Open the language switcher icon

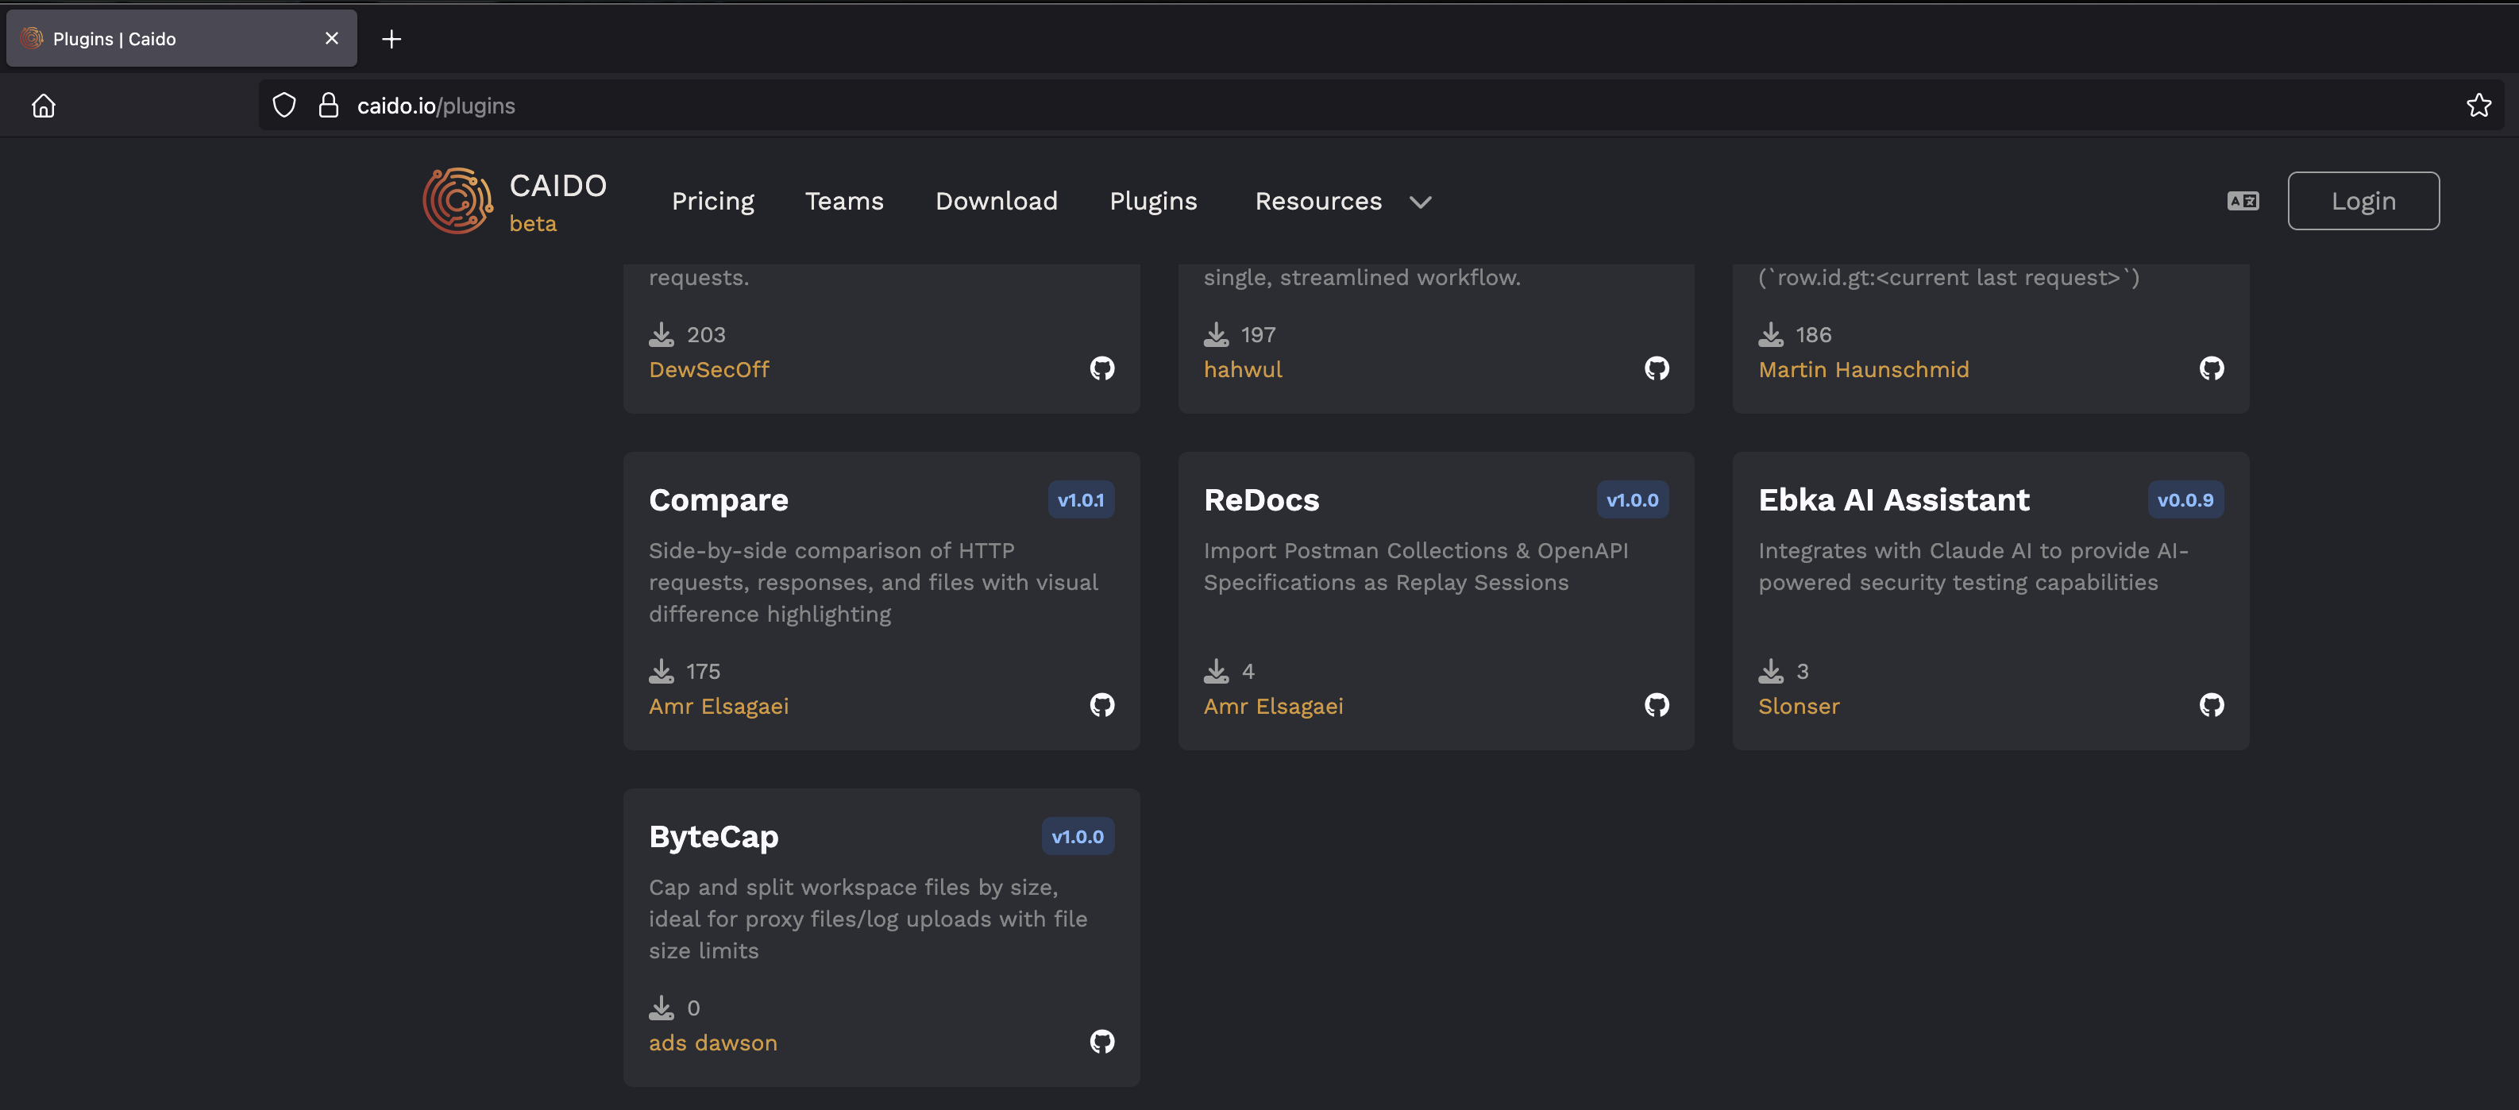pyautogui.click(x=2243, y=202)
